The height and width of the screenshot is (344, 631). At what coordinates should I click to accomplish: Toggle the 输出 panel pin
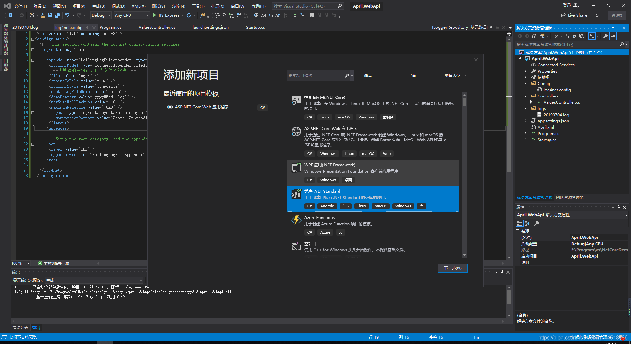coord(502,272)
